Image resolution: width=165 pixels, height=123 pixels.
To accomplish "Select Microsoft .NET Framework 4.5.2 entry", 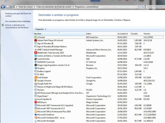I will click(99, 109).
